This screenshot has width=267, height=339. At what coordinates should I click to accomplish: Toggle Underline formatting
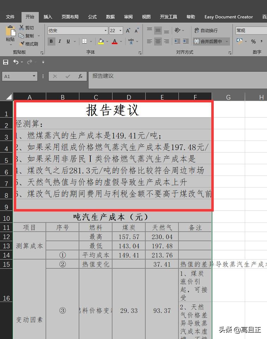point(68,41)
